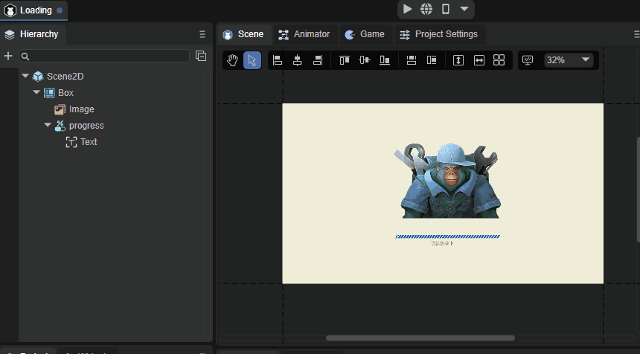Select the Image node in hierarchy
This screenshot has width=640, height=354.
click(81, 109)
